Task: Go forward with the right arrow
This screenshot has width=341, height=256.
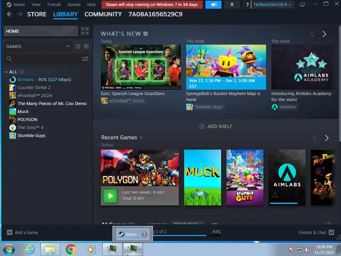Action: click(20, 14)
